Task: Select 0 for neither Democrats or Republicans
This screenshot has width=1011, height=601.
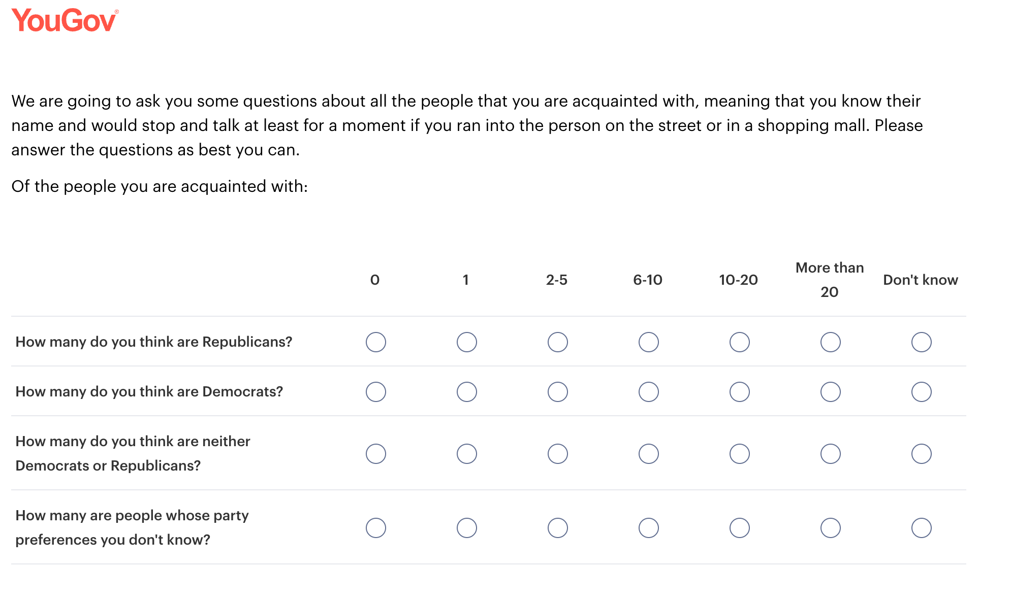Action: click(376, 454)
